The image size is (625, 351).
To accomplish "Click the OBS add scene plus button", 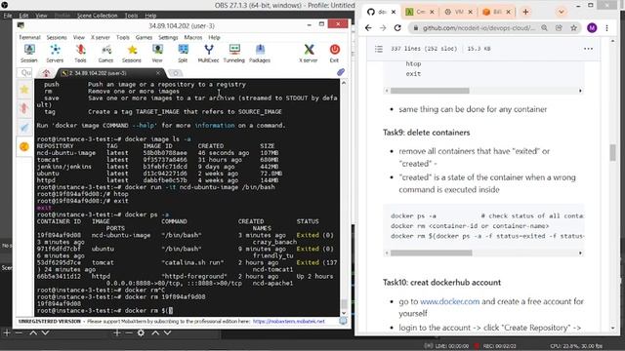I will (7, 332).
